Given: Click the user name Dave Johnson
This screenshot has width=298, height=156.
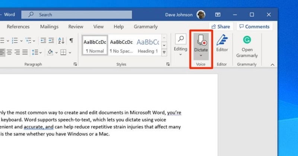Looking at the screenshot, I should coord(179,15).
